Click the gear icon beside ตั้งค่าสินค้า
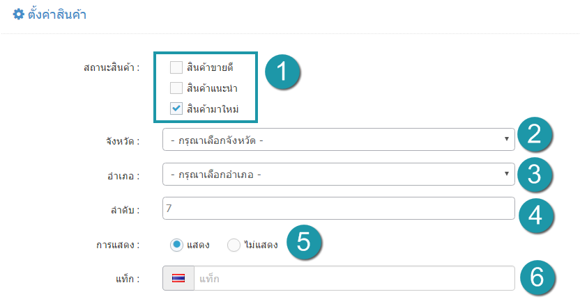Image resolution: width=580 pixels, height=308 pixels. pos(19,15)
